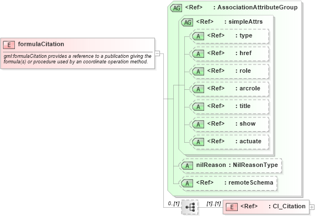Select the ': remoteSchema' label
This screenshot has width=315, height=216.
pyautogui.click(x=249, y=183)
